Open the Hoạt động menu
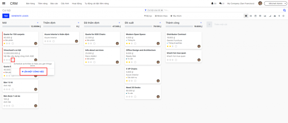 pos(77,3)
